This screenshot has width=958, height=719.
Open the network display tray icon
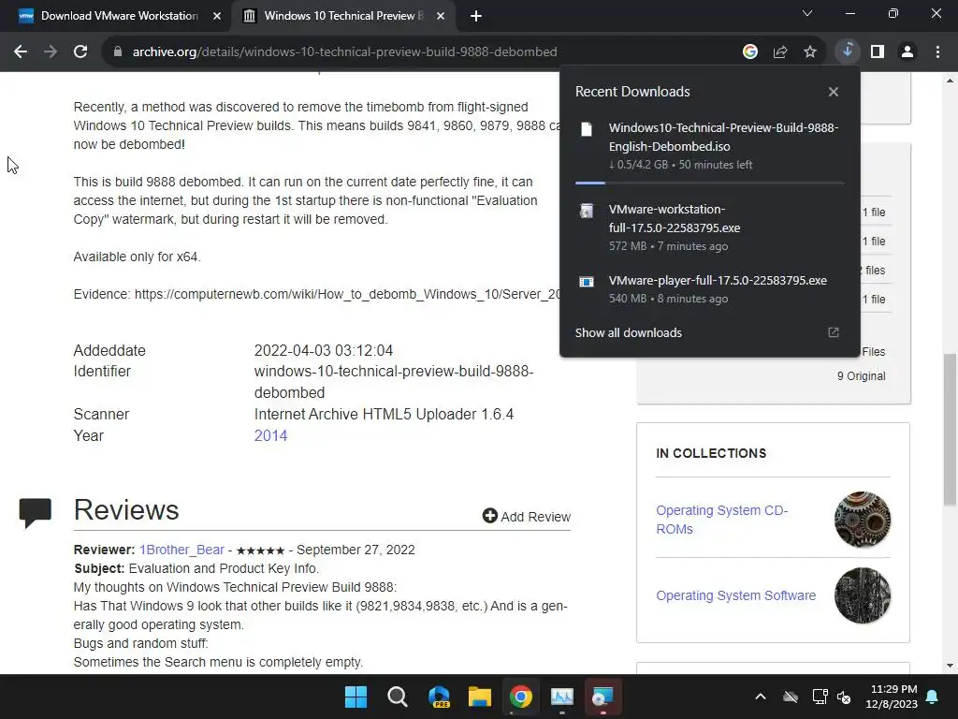coord(820,697)
